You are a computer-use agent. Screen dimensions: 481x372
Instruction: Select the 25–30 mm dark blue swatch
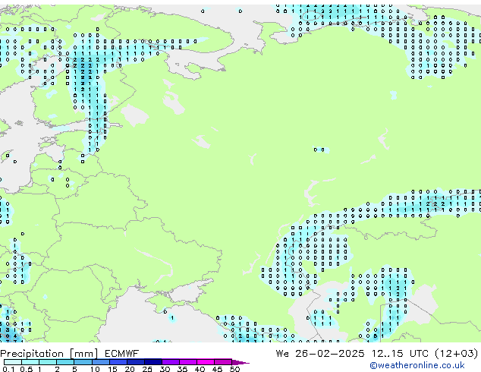pos(153,362)
